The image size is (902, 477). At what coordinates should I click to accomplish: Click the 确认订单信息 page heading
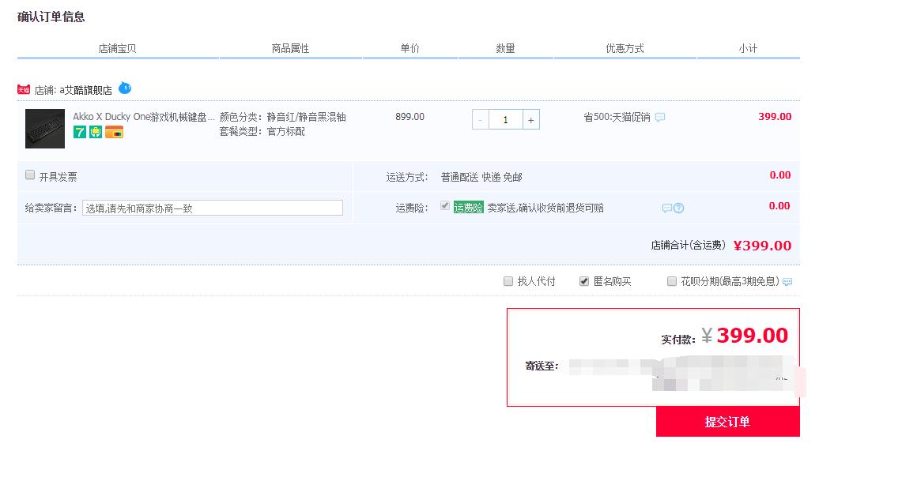tap(51, 17)
